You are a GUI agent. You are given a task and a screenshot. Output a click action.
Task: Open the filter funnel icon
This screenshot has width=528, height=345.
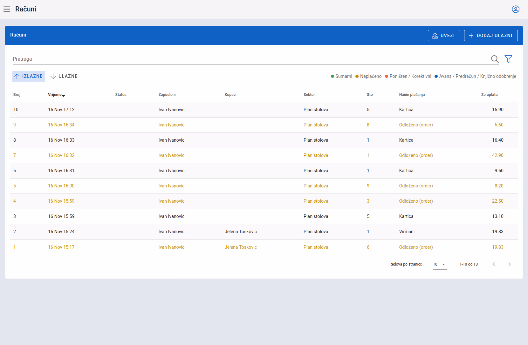(x=508, y=59)
